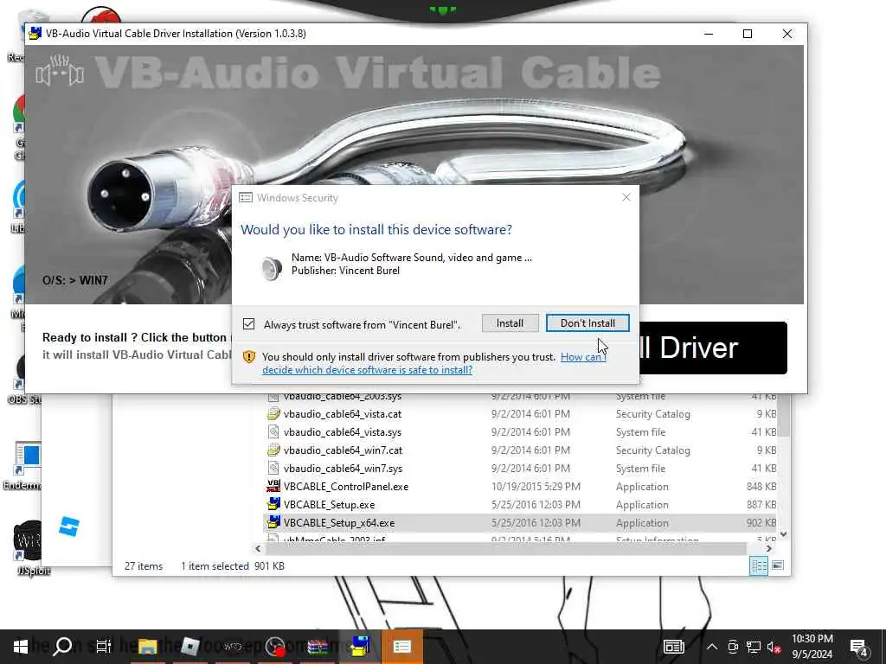Viewport: 886px width, 664px height.
Task: Open the network tray icon
Action: 754,647
